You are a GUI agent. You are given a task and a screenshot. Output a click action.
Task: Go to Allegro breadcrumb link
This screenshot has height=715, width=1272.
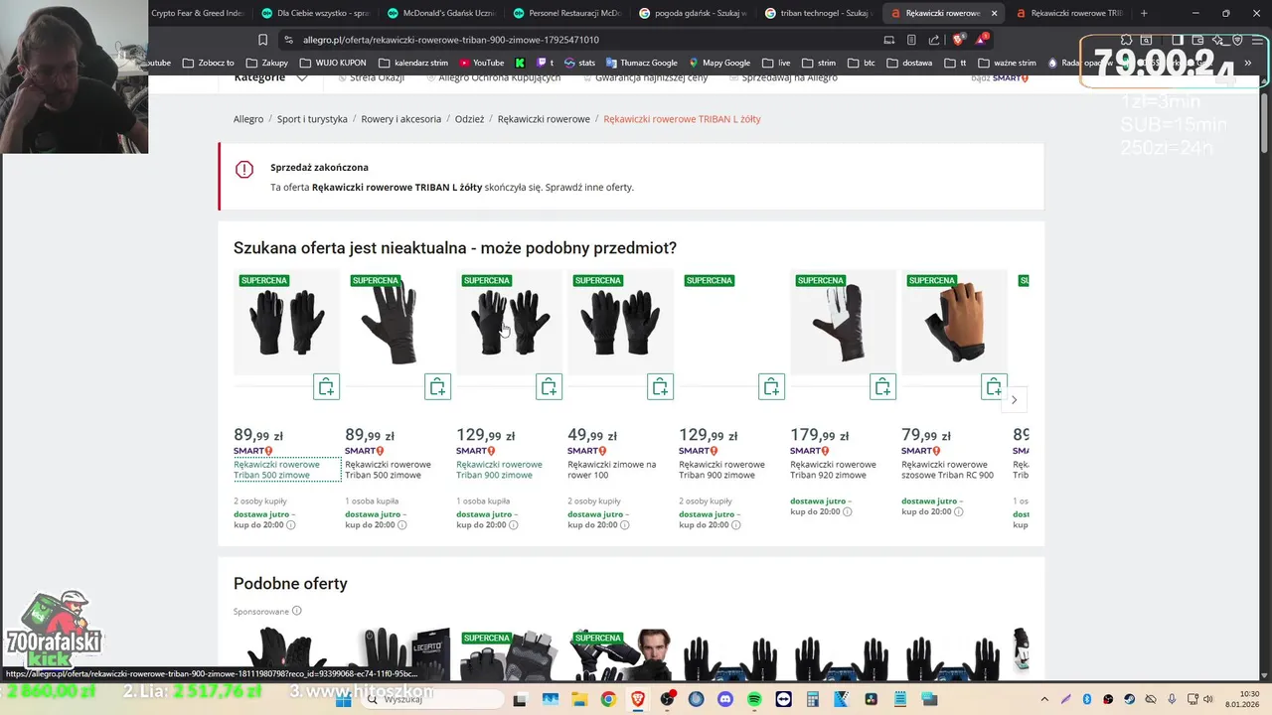click(248, 119)
